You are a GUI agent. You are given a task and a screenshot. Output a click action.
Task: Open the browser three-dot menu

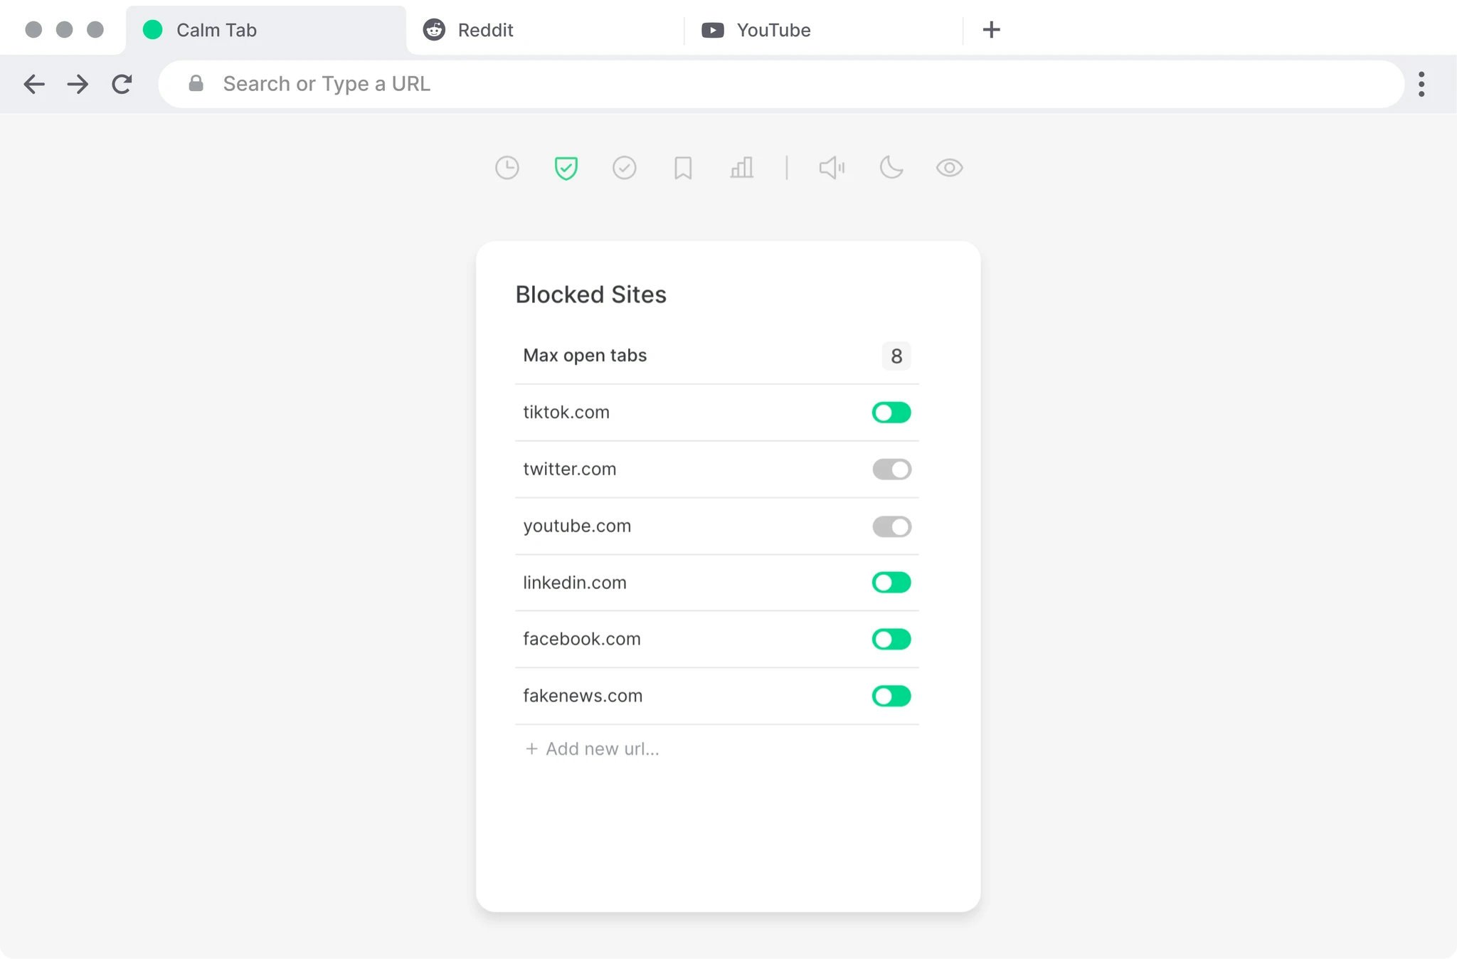pos(1421,84)
